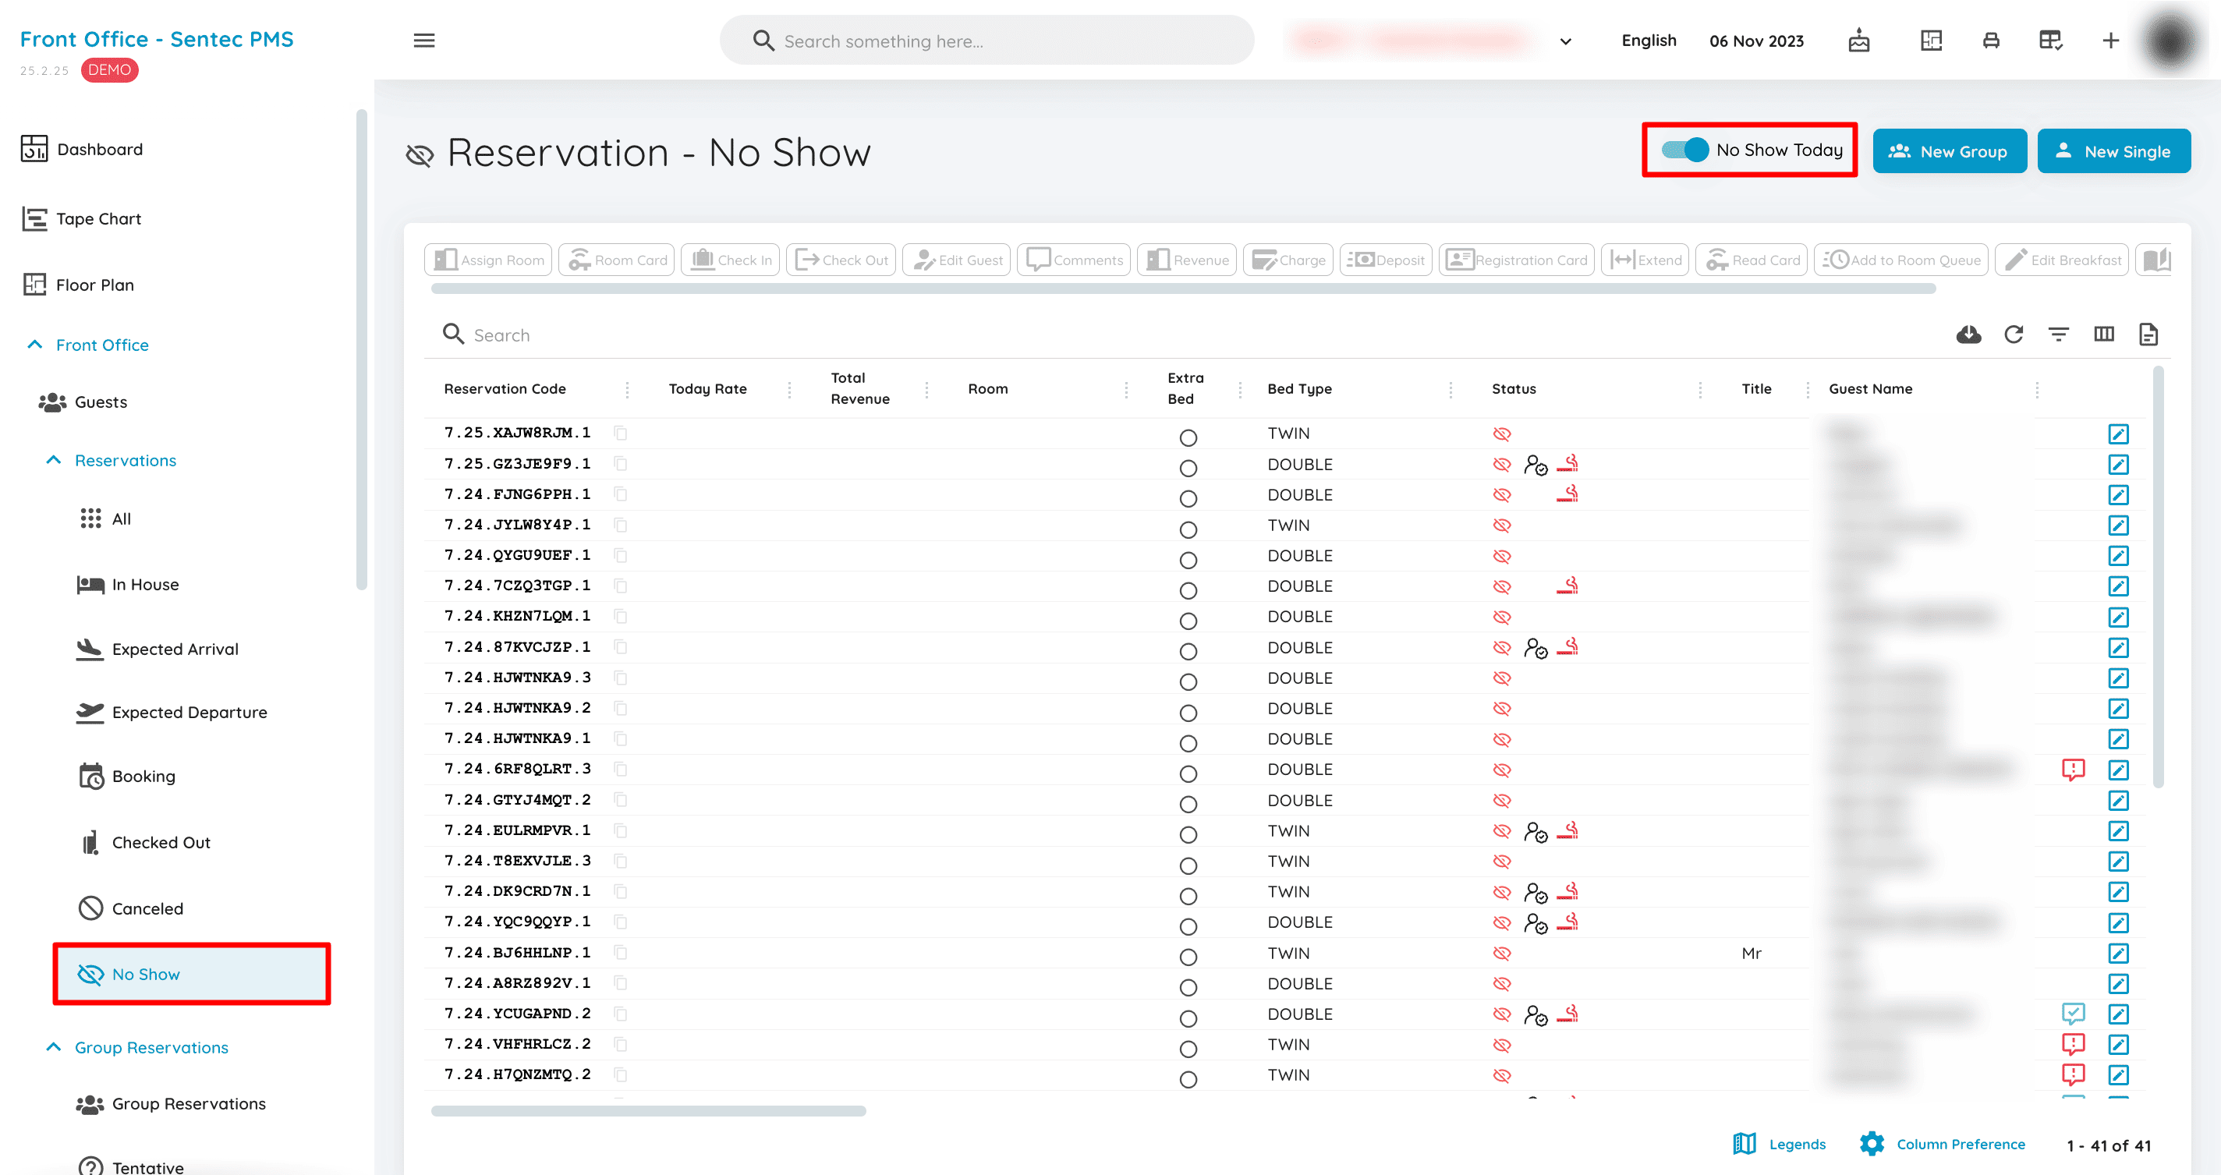The image size is (2221, 1175).
Task: Copy reservation code 7.25.XAJW8RJM.1
Action: (621, 433)
